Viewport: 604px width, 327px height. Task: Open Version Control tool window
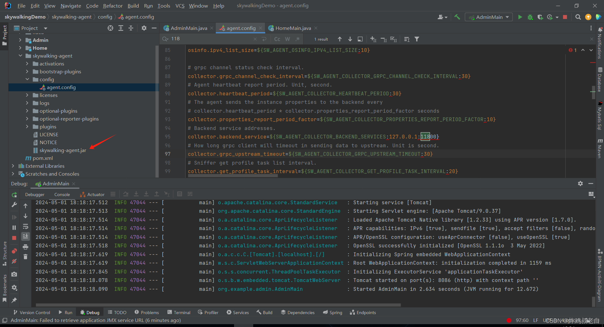click(x=31, y=313)
